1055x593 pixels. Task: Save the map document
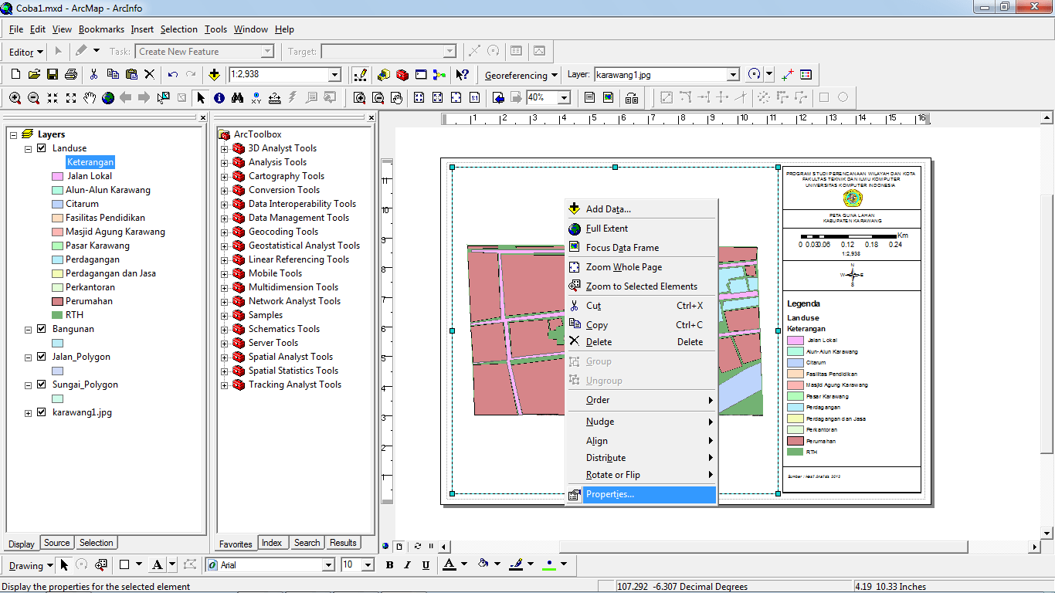tap(53, 75)
